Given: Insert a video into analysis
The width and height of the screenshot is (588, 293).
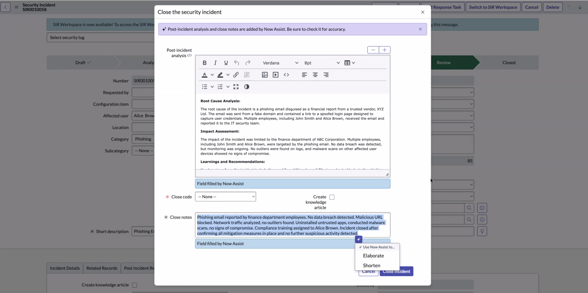Looking at the screenshot, I should [276, 75].
